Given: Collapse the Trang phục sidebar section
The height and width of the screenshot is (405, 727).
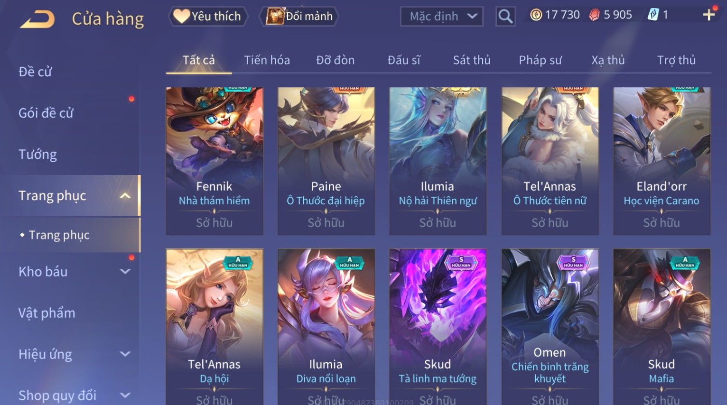Looking at the screenshot, I should coord(125,196).
